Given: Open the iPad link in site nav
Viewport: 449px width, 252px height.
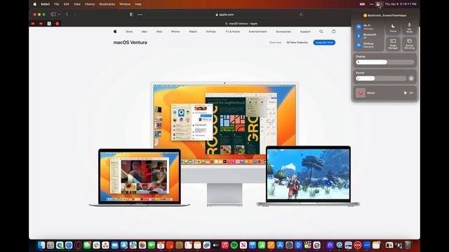Looking at the screenshot, I should click(159, 31).
